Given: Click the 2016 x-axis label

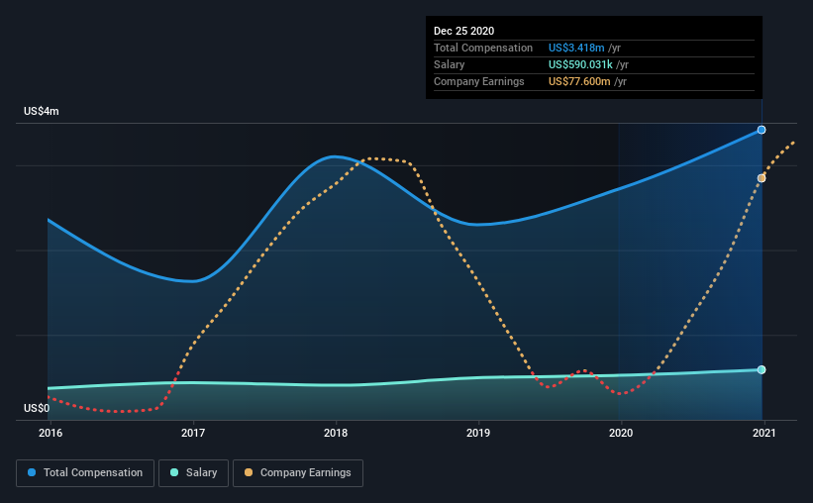Looking at the screenshot, I should [51, 433].
